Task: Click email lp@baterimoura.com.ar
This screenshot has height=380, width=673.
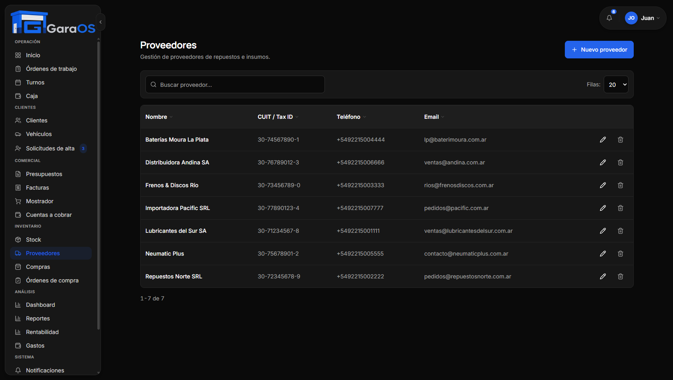Action: [455, 140]
